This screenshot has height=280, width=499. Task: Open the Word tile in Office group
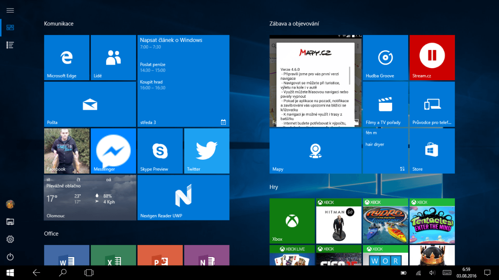tap(67, 255)
